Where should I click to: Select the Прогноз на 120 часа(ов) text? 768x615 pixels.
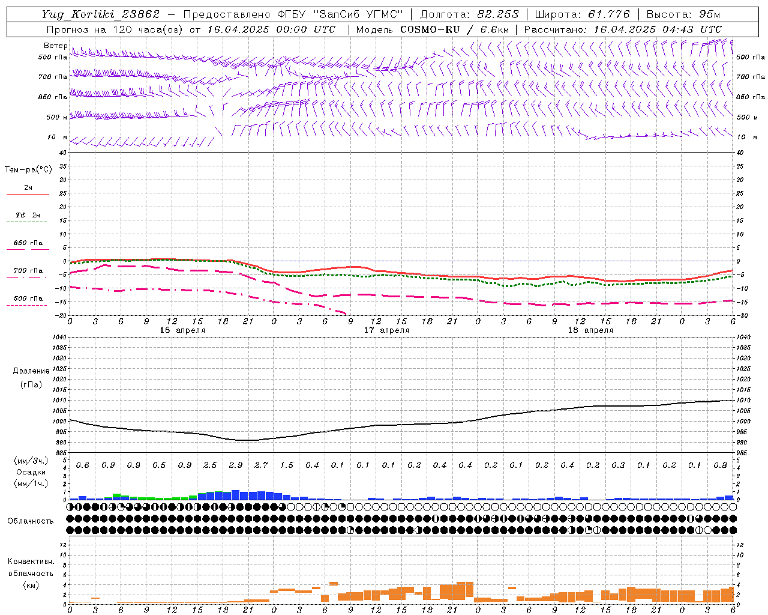[115, 29]
